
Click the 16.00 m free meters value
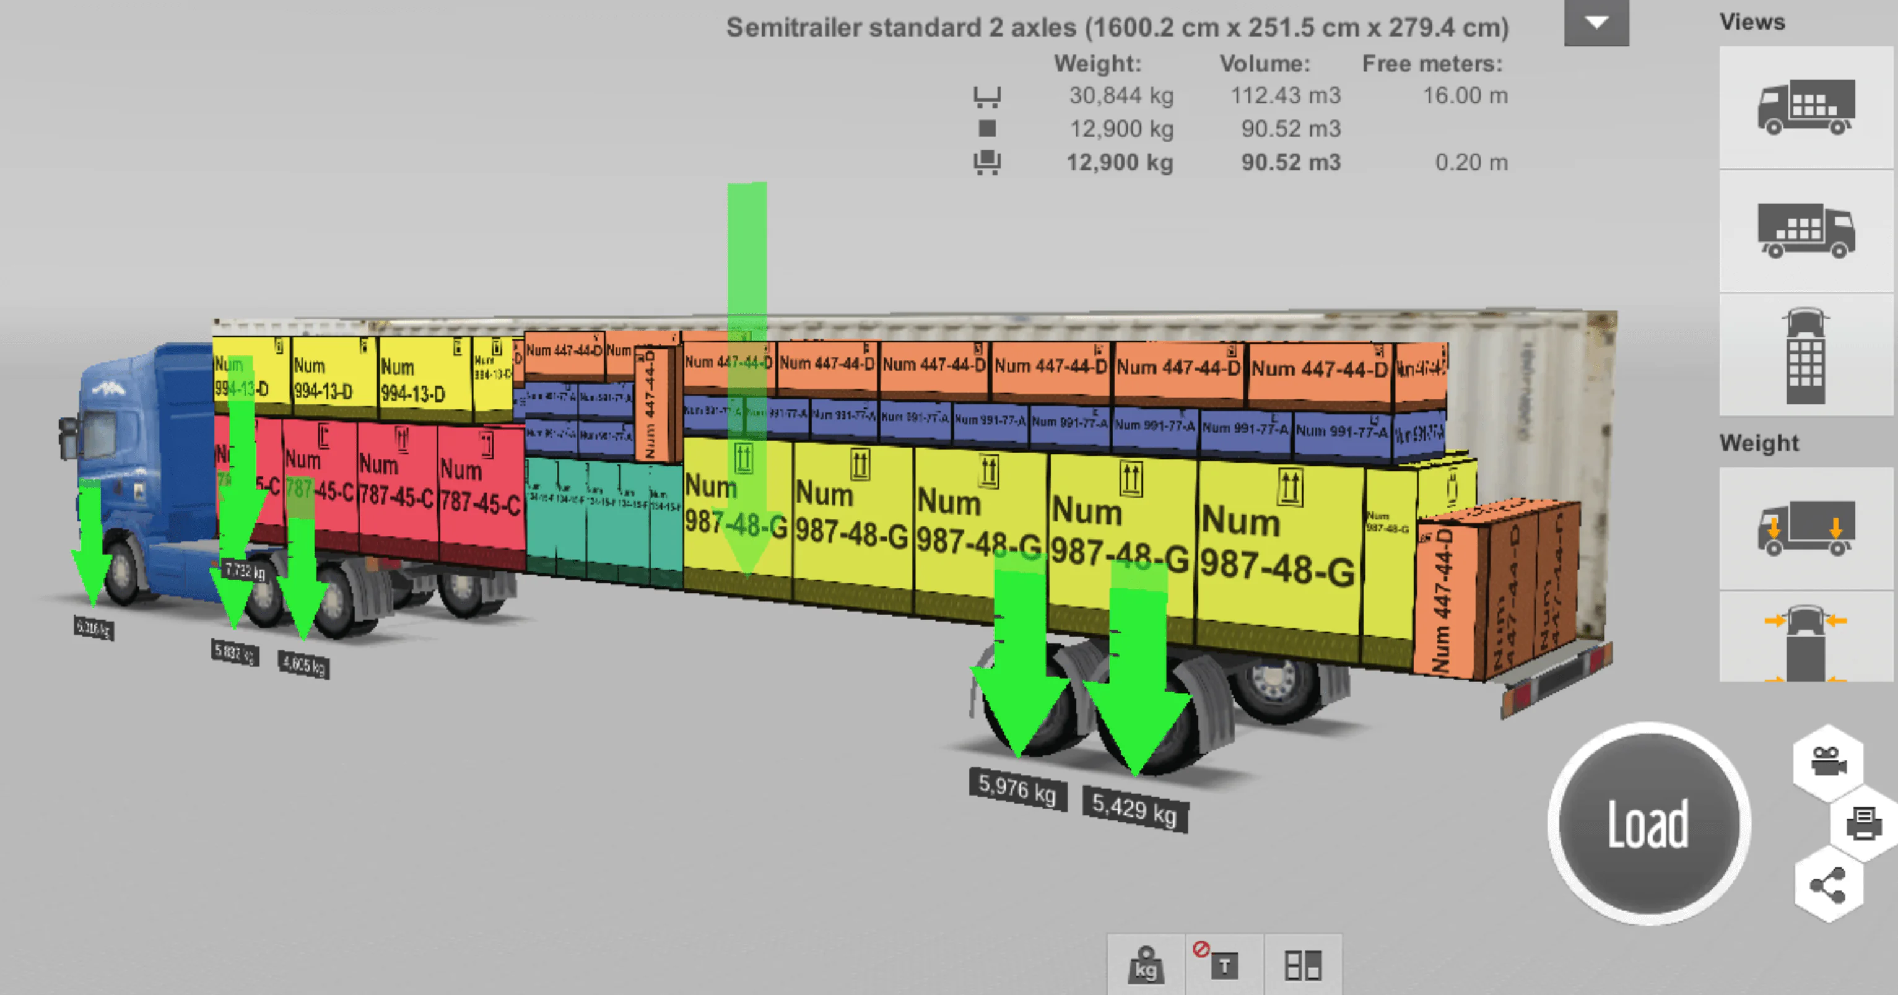click(x=1465, y=96)
